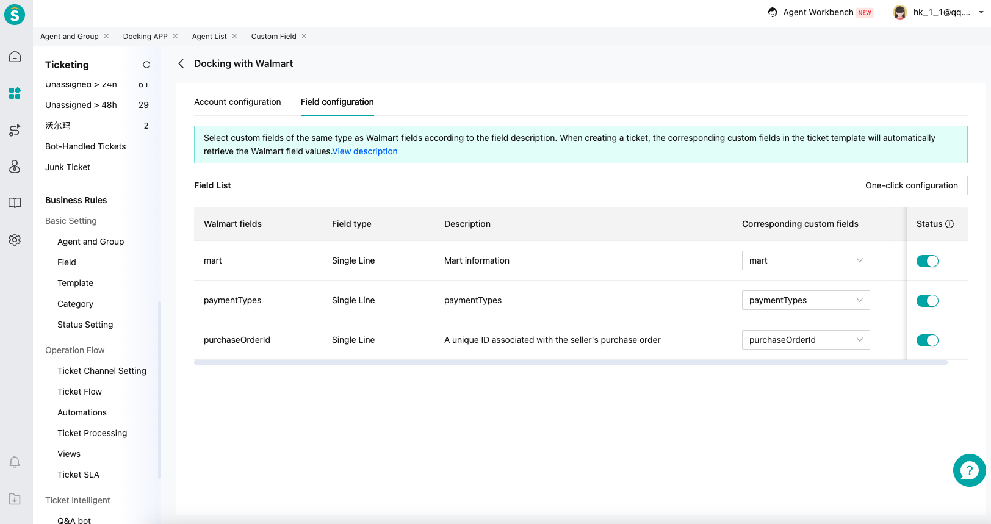Refresh the Ticketing panel
Screen dimensions: 991x524
pyautogui.click(x=146, y=65)
